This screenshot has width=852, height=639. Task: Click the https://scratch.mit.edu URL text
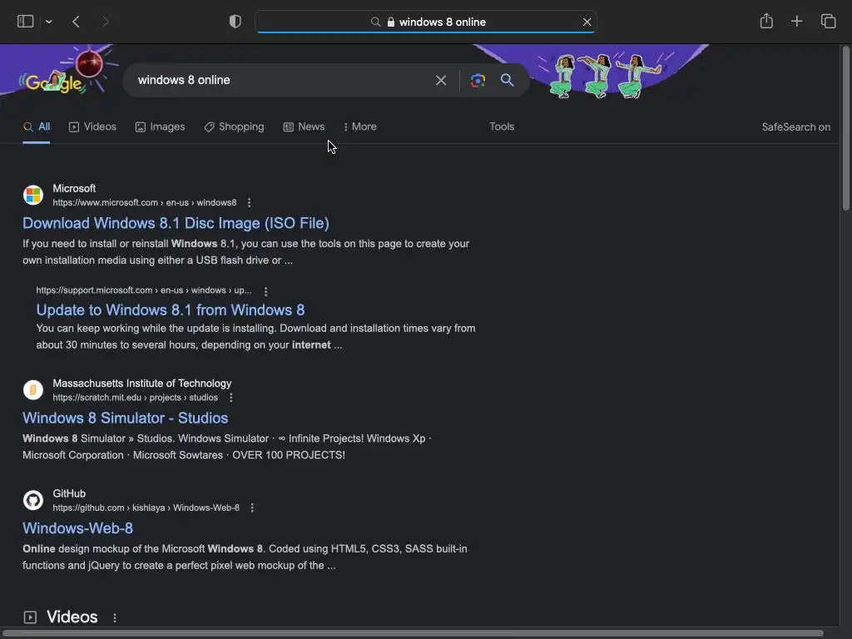136,398
